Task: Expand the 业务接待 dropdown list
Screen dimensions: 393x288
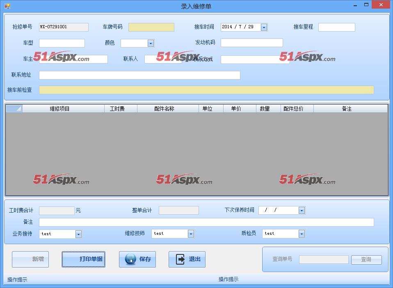Action: (78, 234)
